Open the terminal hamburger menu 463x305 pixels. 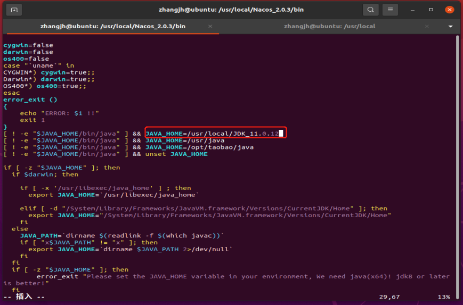tap(390, 10)
